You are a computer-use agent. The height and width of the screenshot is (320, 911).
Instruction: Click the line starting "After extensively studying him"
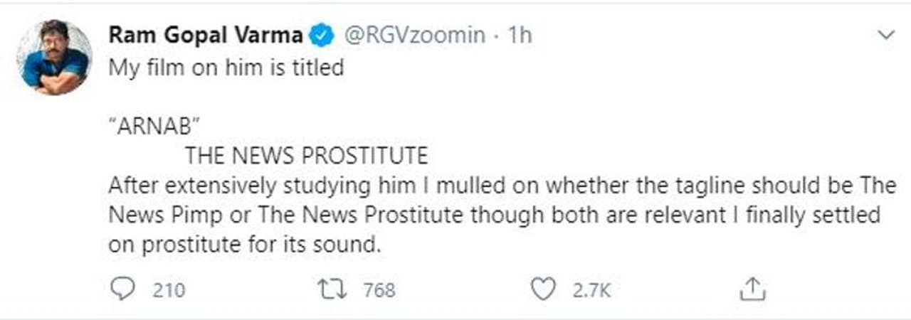point(502,186)
